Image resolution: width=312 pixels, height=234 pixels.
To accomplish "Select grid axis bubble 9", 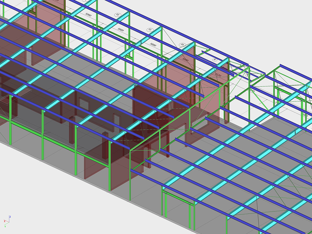I will [x=214, y=60].
